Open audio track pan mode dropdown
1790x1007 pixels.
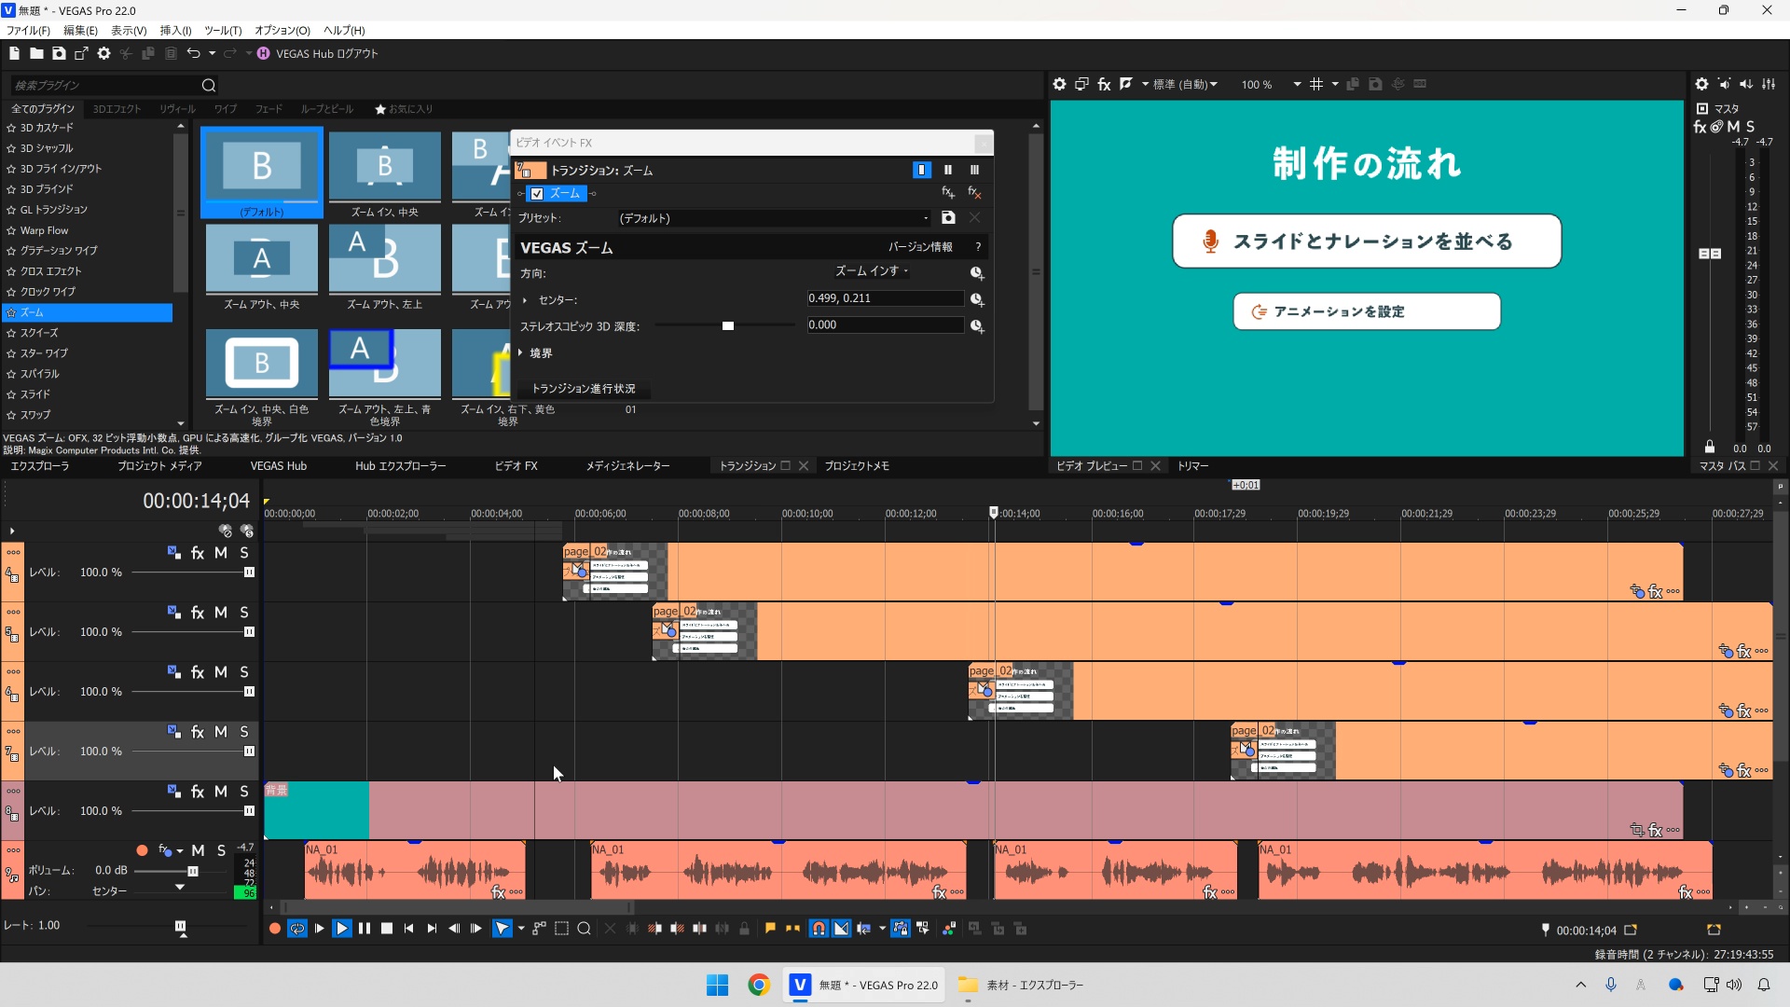pyautogui.click(x=180, y=887)
